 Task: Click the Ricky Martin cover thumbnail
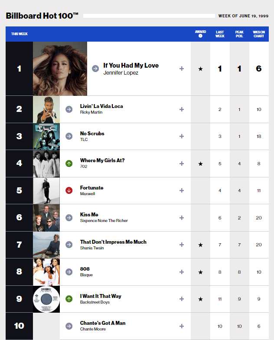click(46, 109)
